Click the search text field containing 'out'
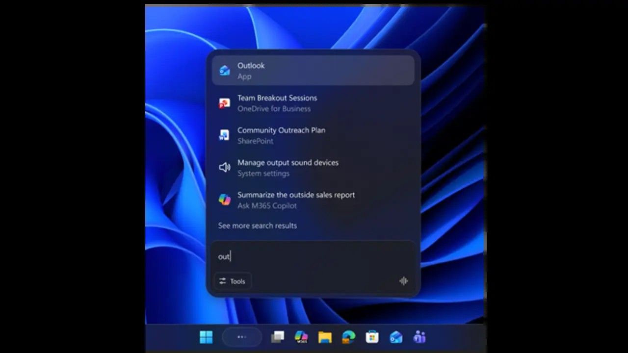This screenshot has height=353, width=628. [x=313, y=256]
